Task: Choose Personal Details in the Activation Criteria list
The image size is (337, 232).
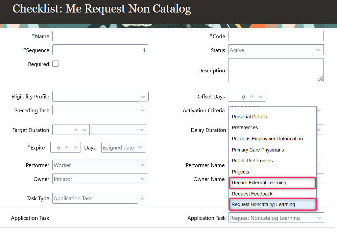Action: (x=249, y=117)
